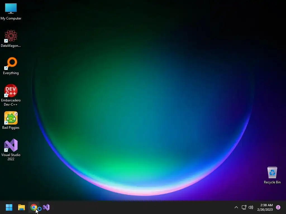The height and width of the screenshot is (214, 286).
Task: Open Visual Studio from the taskbar
Action: coord(46,207)
